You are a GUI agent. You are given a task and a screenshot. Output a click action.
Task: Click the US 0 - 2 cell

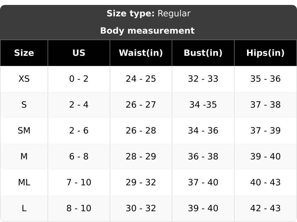[79, 79]
